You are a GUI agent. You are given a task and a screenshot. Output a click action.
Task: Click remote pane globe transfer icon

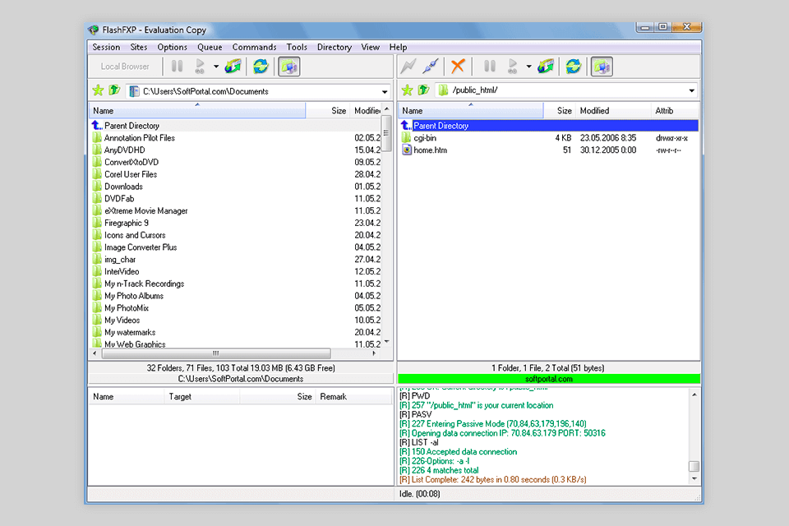546,67
